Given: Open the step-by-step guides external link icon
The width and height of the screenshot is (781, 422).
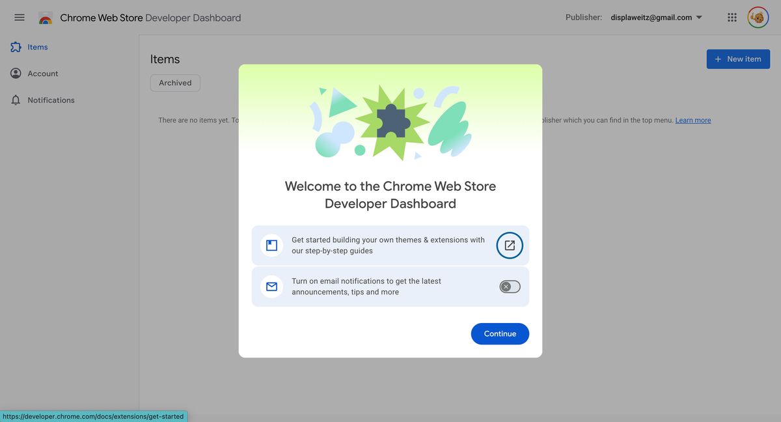Looking at the screenshot, I should click(510, 245).
